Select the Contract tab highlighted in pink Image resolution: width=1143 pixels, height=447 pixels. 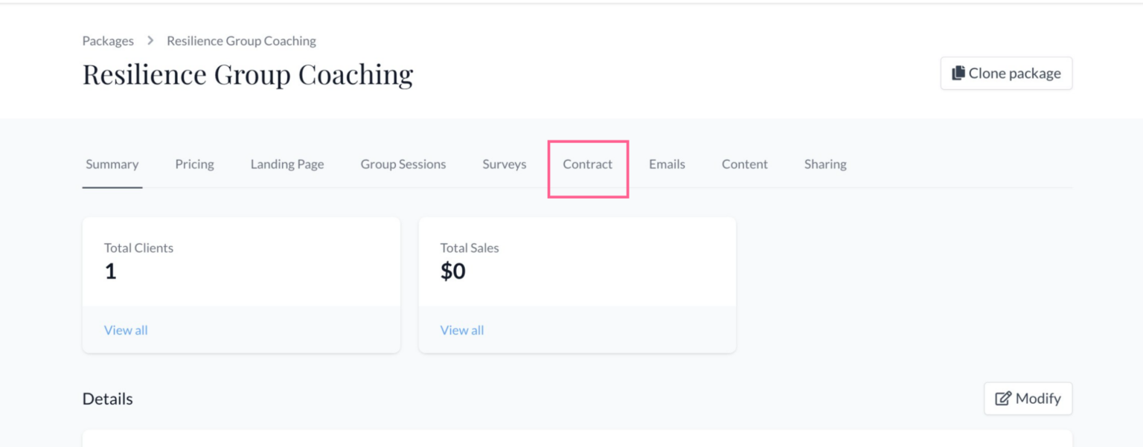(x=588, y=164)
